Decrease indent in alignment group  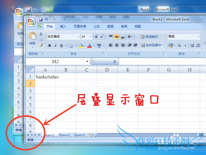[x=129, y=45]
